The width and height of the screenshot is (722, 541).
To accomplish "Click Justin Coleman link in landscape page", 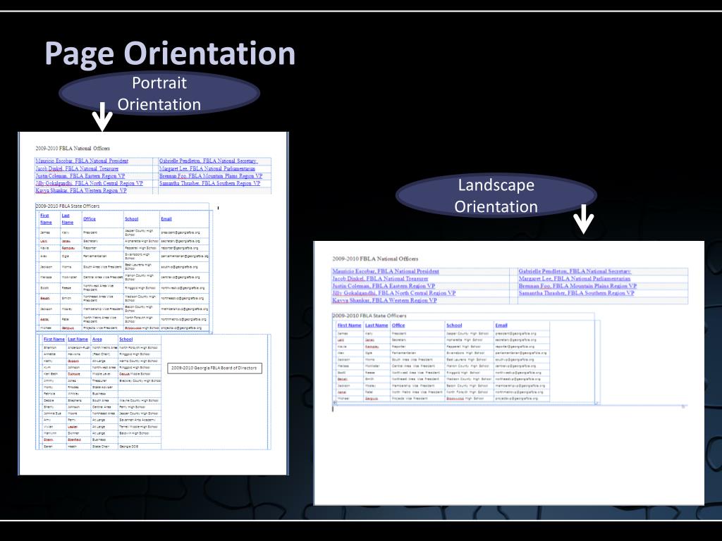I will [384, 286].
